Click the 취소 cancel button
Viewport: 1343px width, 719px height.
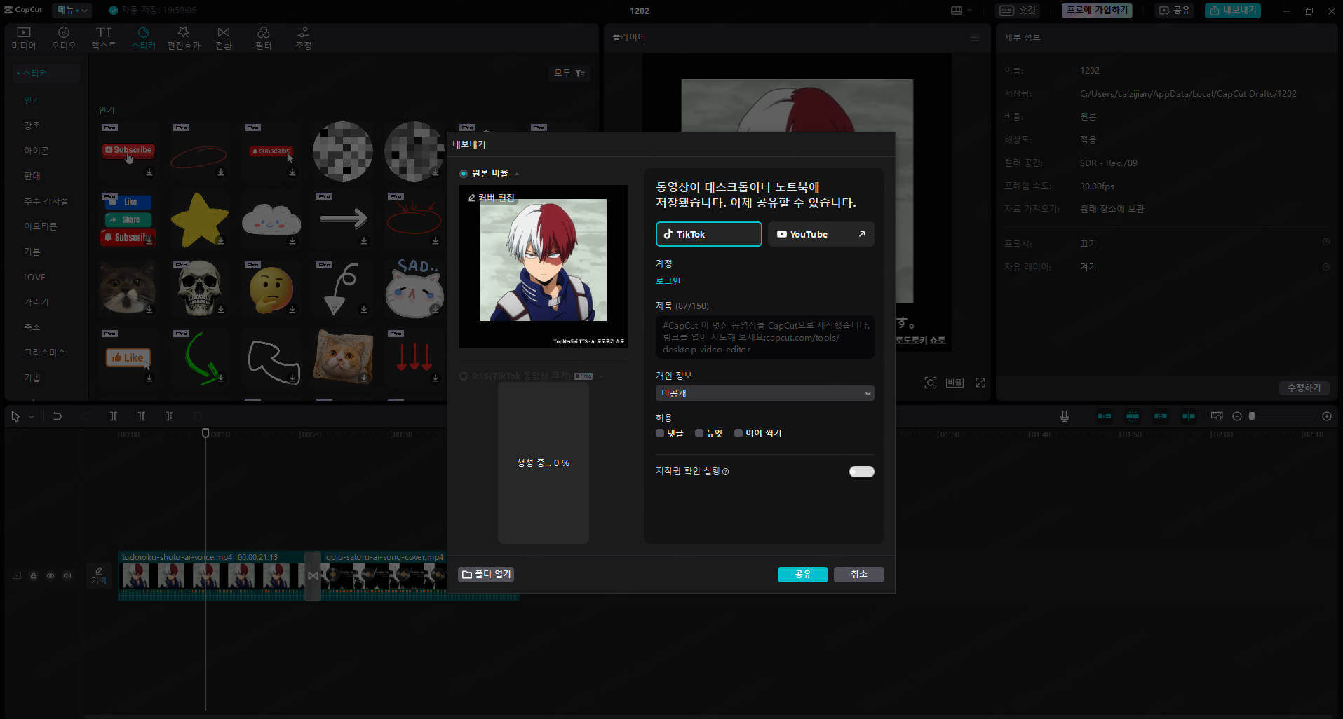click(858, 575)
